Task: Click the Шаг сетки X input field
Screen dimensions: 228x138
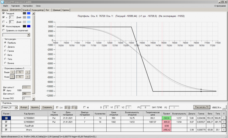Action: click(27, 94)
